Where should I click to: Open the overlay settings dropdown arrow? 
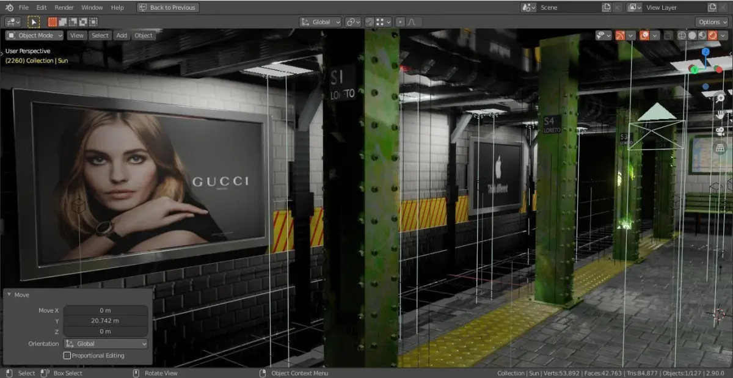tap(655, 35)
